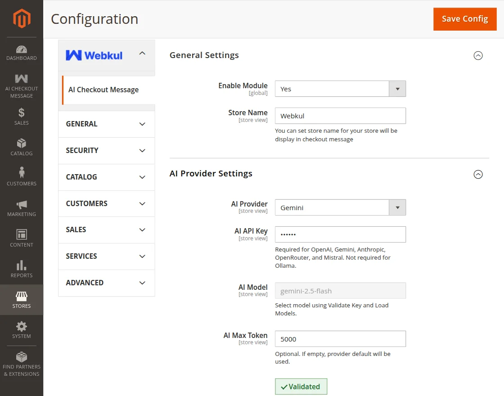Click 'You can set store name' note
Screen dimensions: 504x396
(x=336, y=135)
